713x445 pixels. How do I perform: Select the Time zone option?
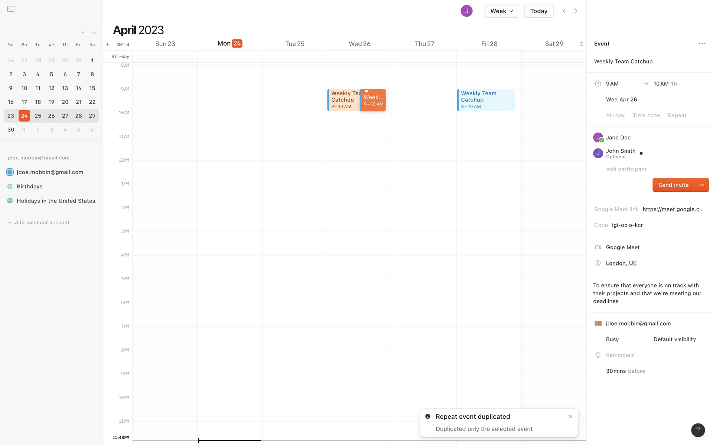click(x=646, y=115)
